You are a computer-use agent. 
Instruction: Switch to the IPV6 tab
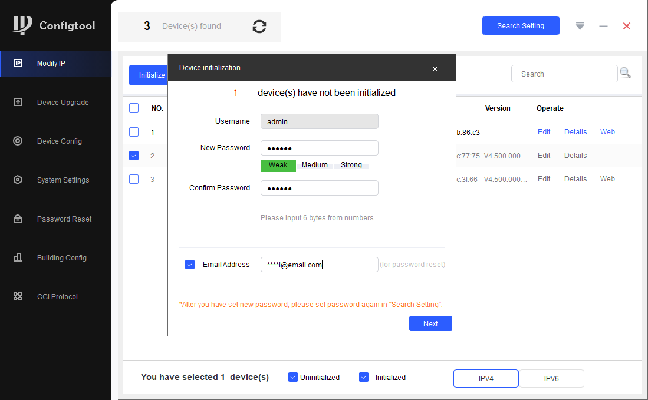pyautogui.click(x=551, y=379)
